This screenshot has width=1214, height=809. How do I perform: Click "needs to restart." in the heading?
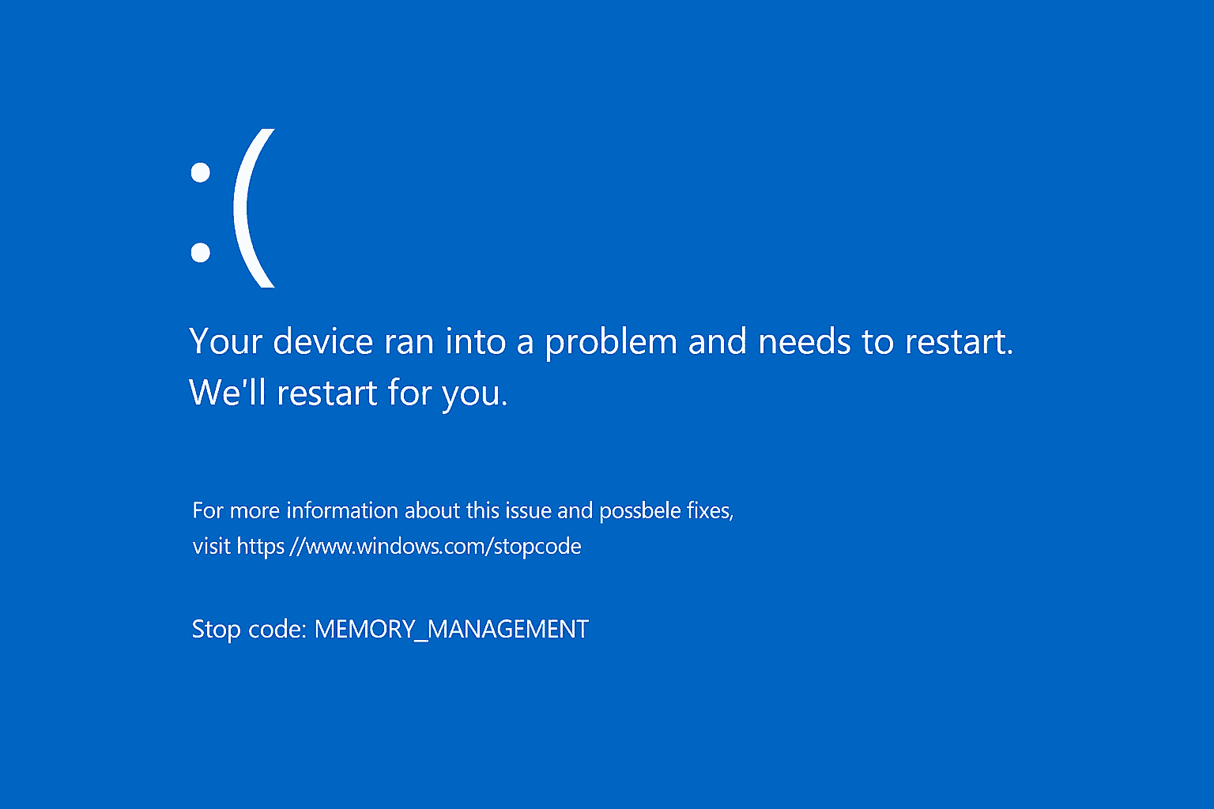885,342
